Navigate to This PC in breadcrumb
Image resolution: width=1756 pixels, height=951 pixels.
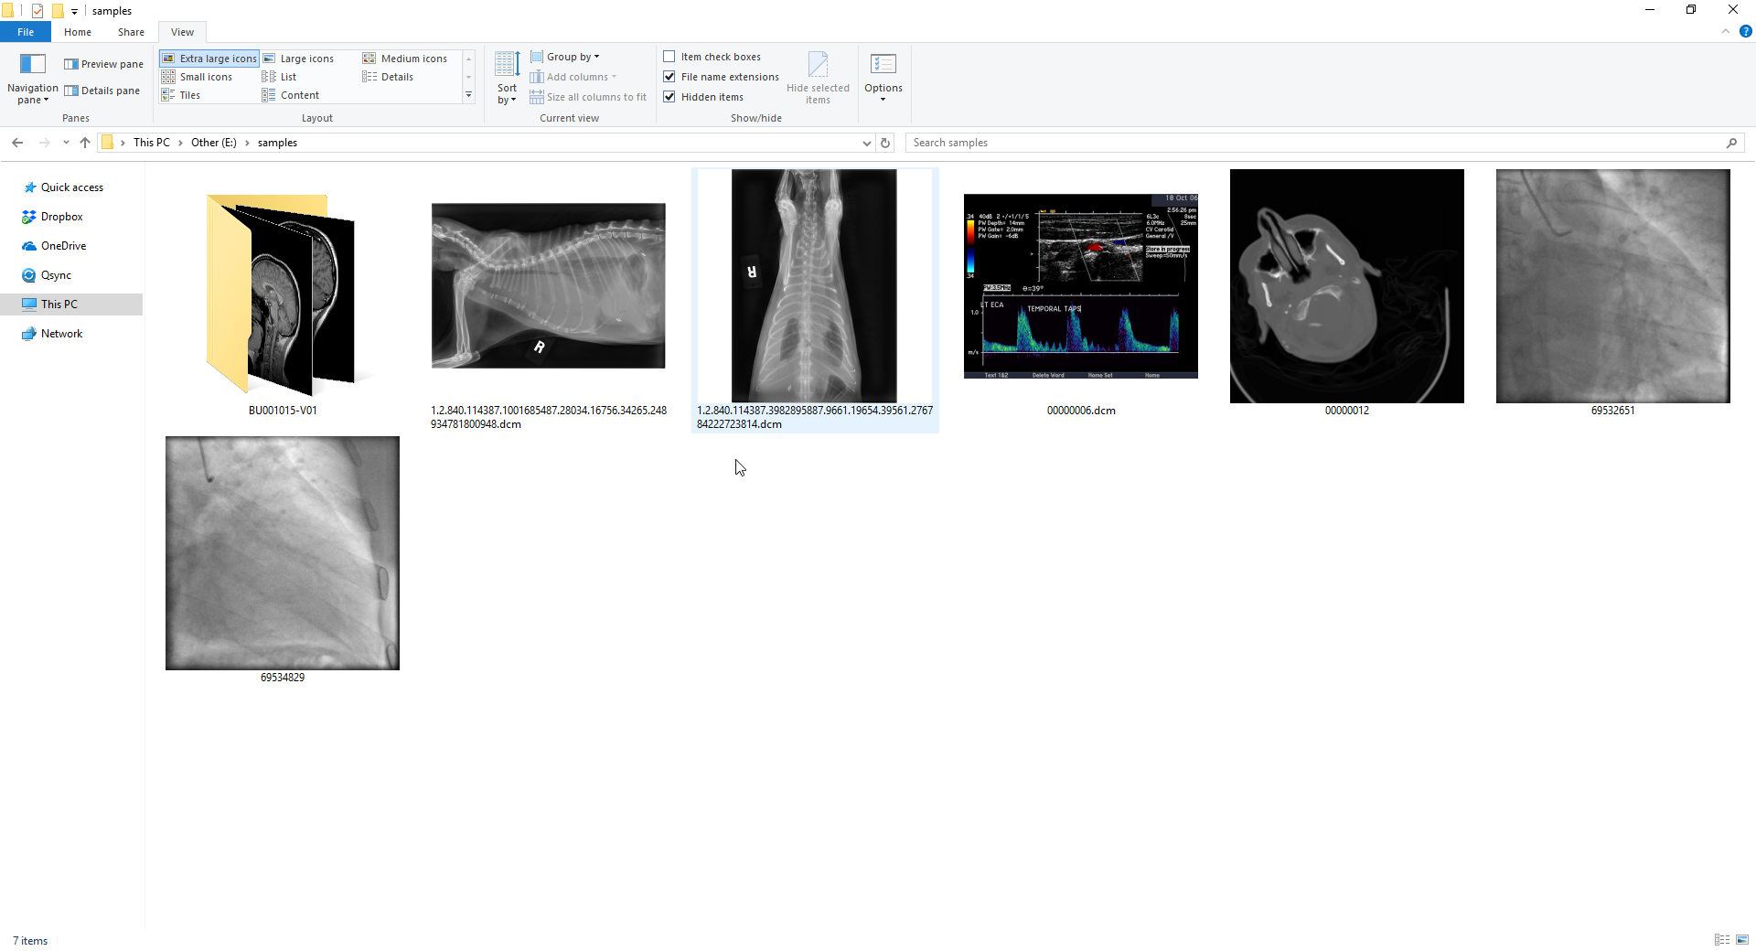point(152,143)
